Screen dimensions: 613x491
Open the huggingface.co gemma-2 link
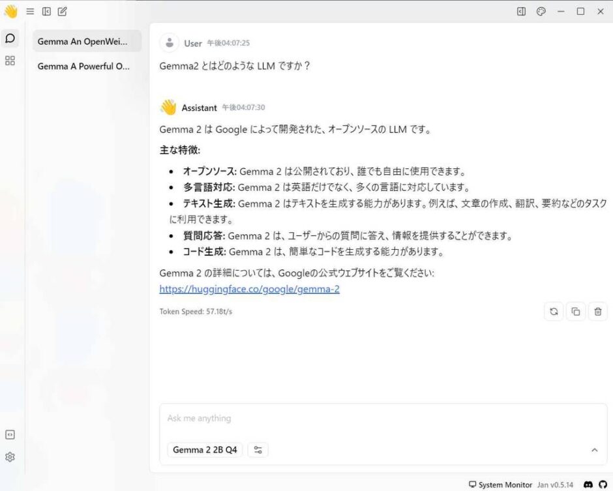pyautogui.click(x=248, y=289)
